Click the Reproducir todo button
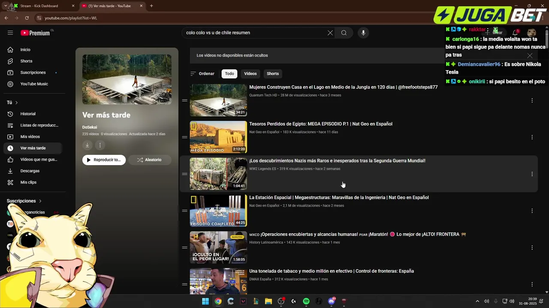This screenshot has width=549, height=308. (104, 160)
